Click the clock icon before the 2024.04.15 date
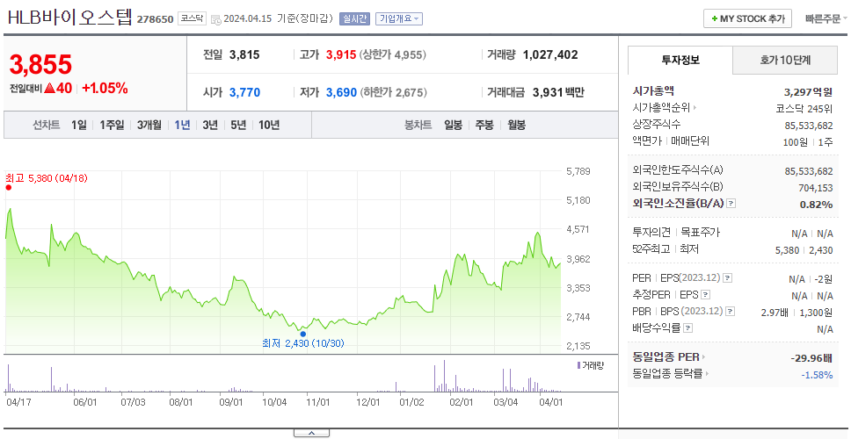Viewport: 851px width, 439px height. 216,19
